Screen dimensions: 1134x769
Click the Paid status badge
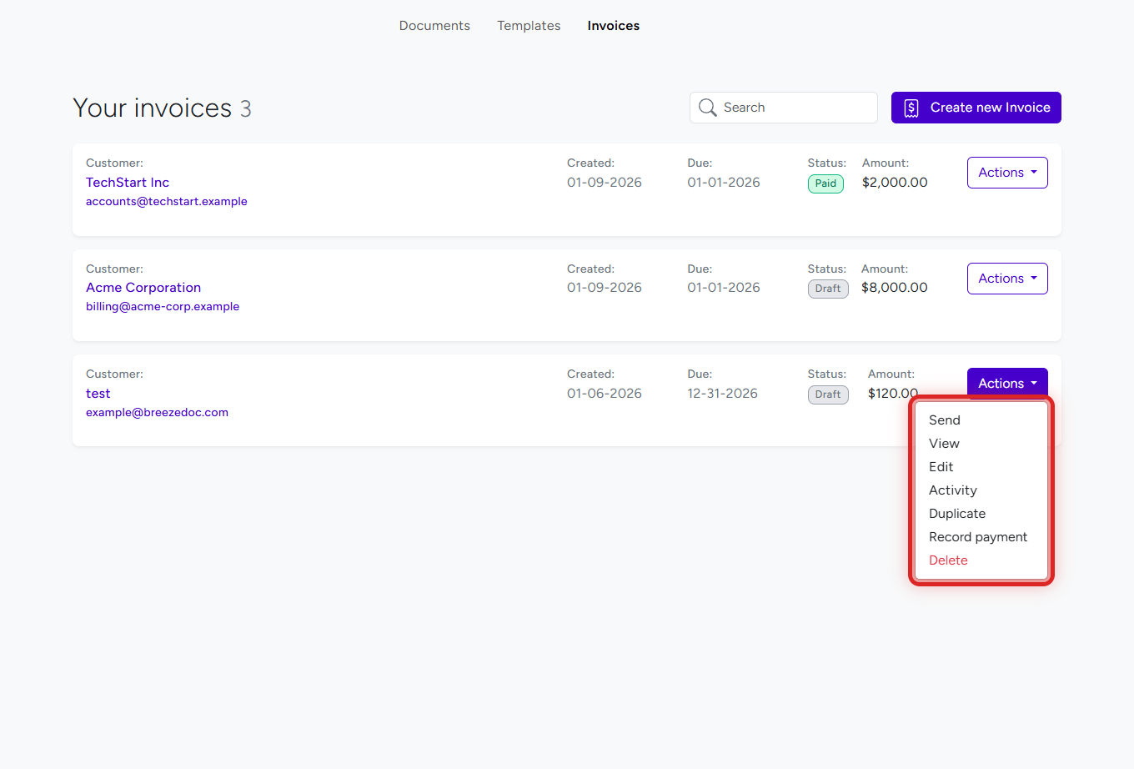coord(825,183)
